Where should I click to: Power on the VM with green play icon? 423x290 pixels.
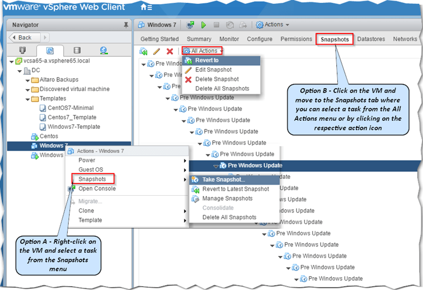coord(204,25)
